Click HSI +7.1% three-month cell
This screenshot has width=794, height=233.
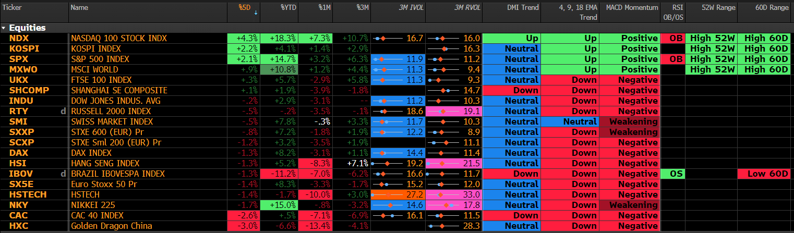(352, 163)
